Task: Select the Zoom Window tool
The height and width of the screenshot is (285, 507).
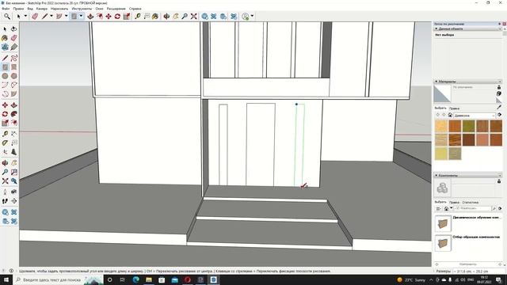Action: coord(14,173)
